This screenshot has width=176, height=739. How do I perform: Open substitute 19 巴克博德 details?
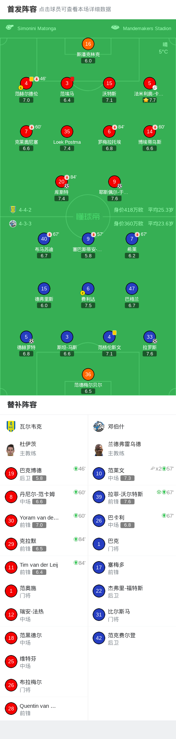click(44, 473)
